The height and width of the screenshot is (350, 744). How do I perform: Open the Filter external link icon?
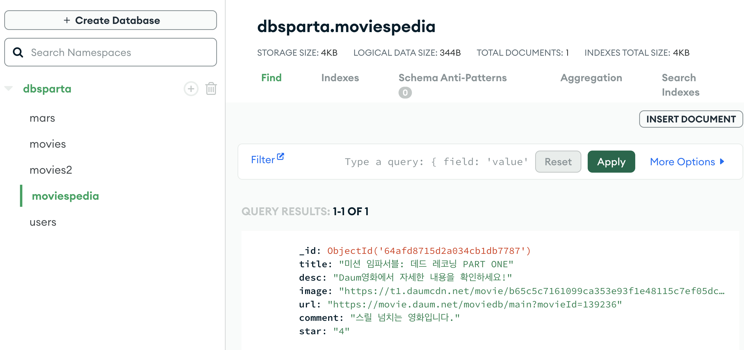(280, 157)
